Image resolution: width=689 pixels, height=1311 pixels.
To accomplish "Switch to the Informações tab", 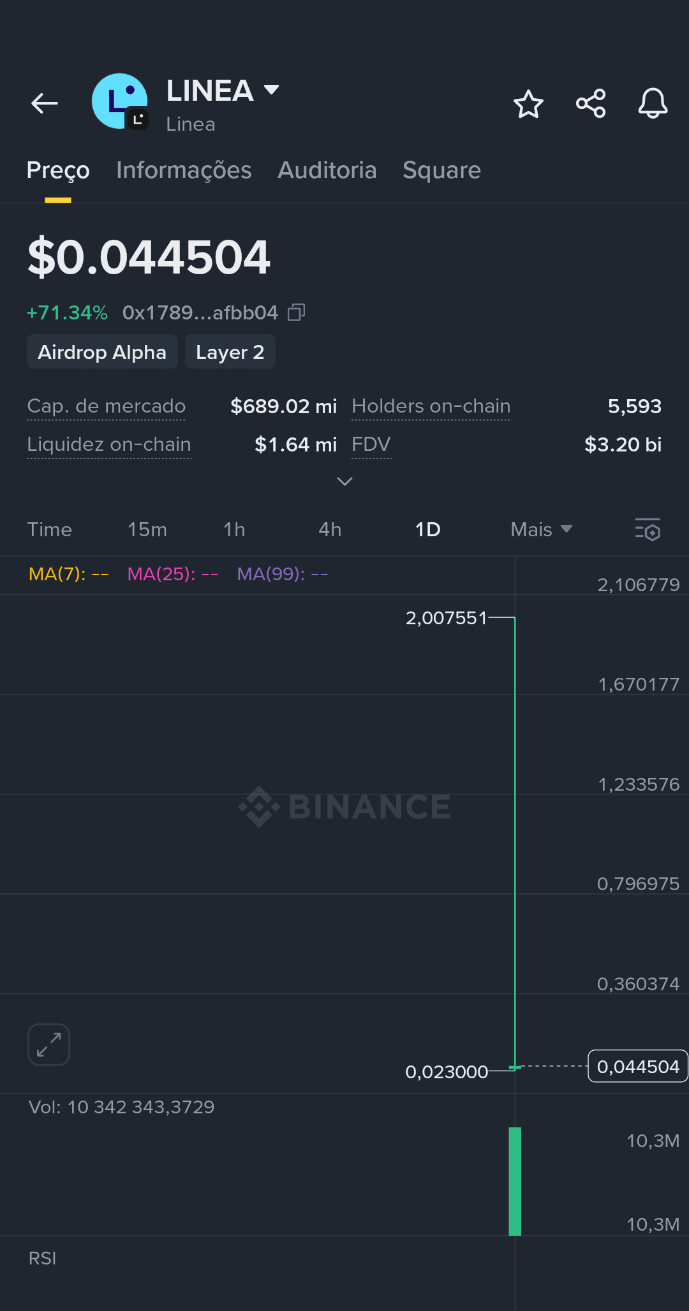I will (184, 170).
